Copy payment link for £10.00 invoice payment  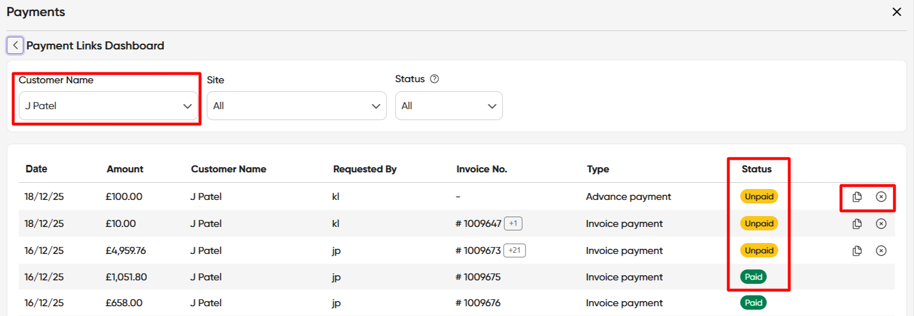857,224
